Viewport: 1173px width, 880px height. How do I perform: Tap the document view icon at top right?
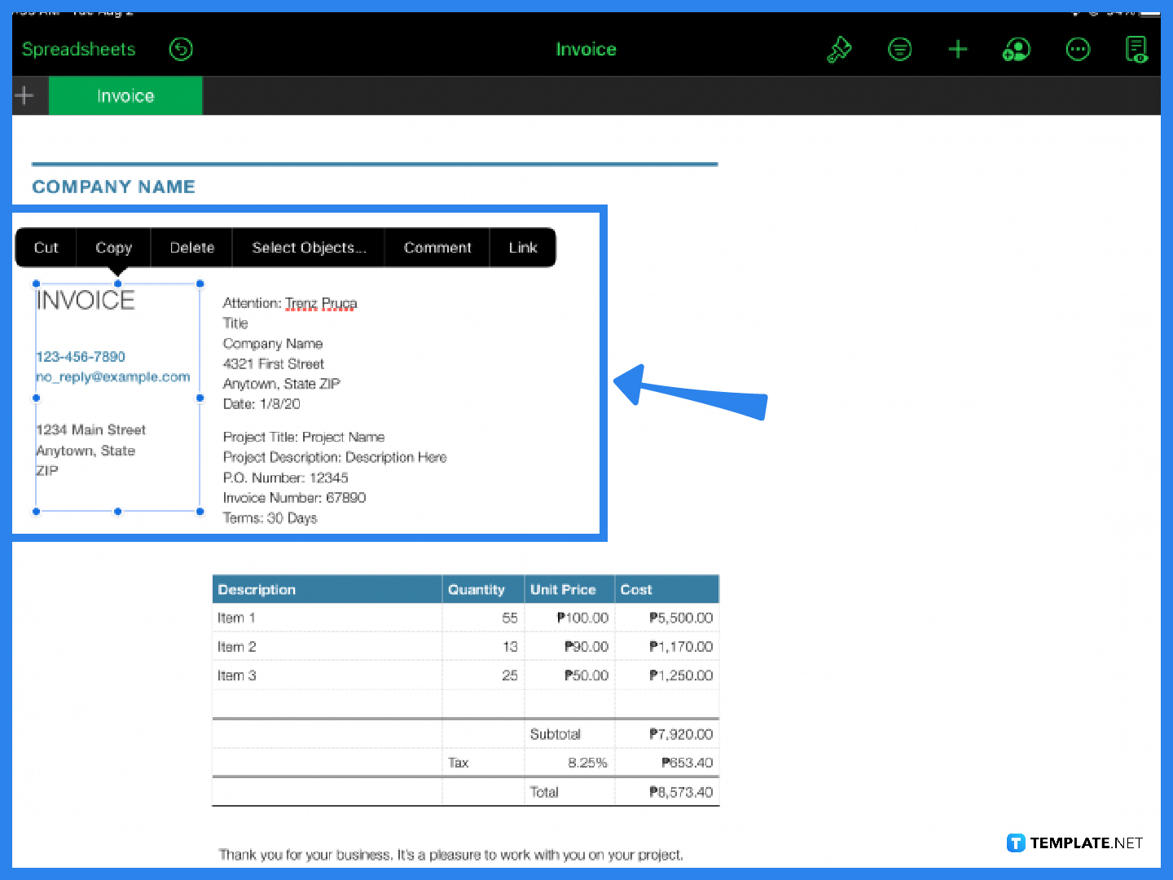1137,49
